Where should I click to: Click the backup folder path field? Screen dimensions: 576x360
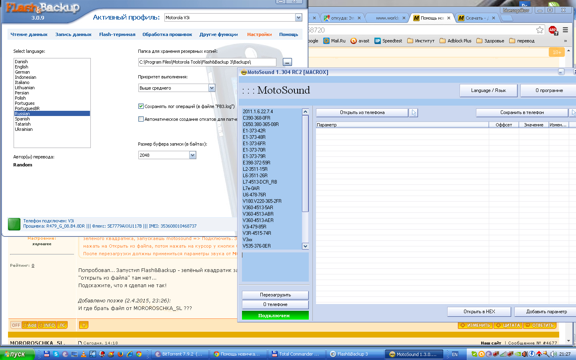[x=207, y=62]
